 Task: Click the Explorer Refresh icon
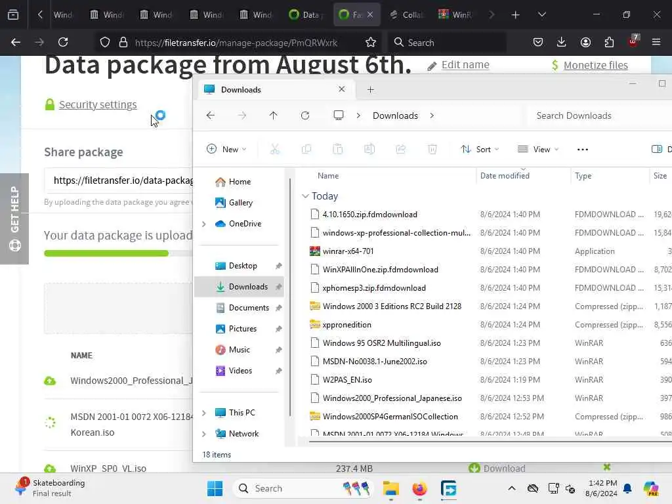pos(305,115)
